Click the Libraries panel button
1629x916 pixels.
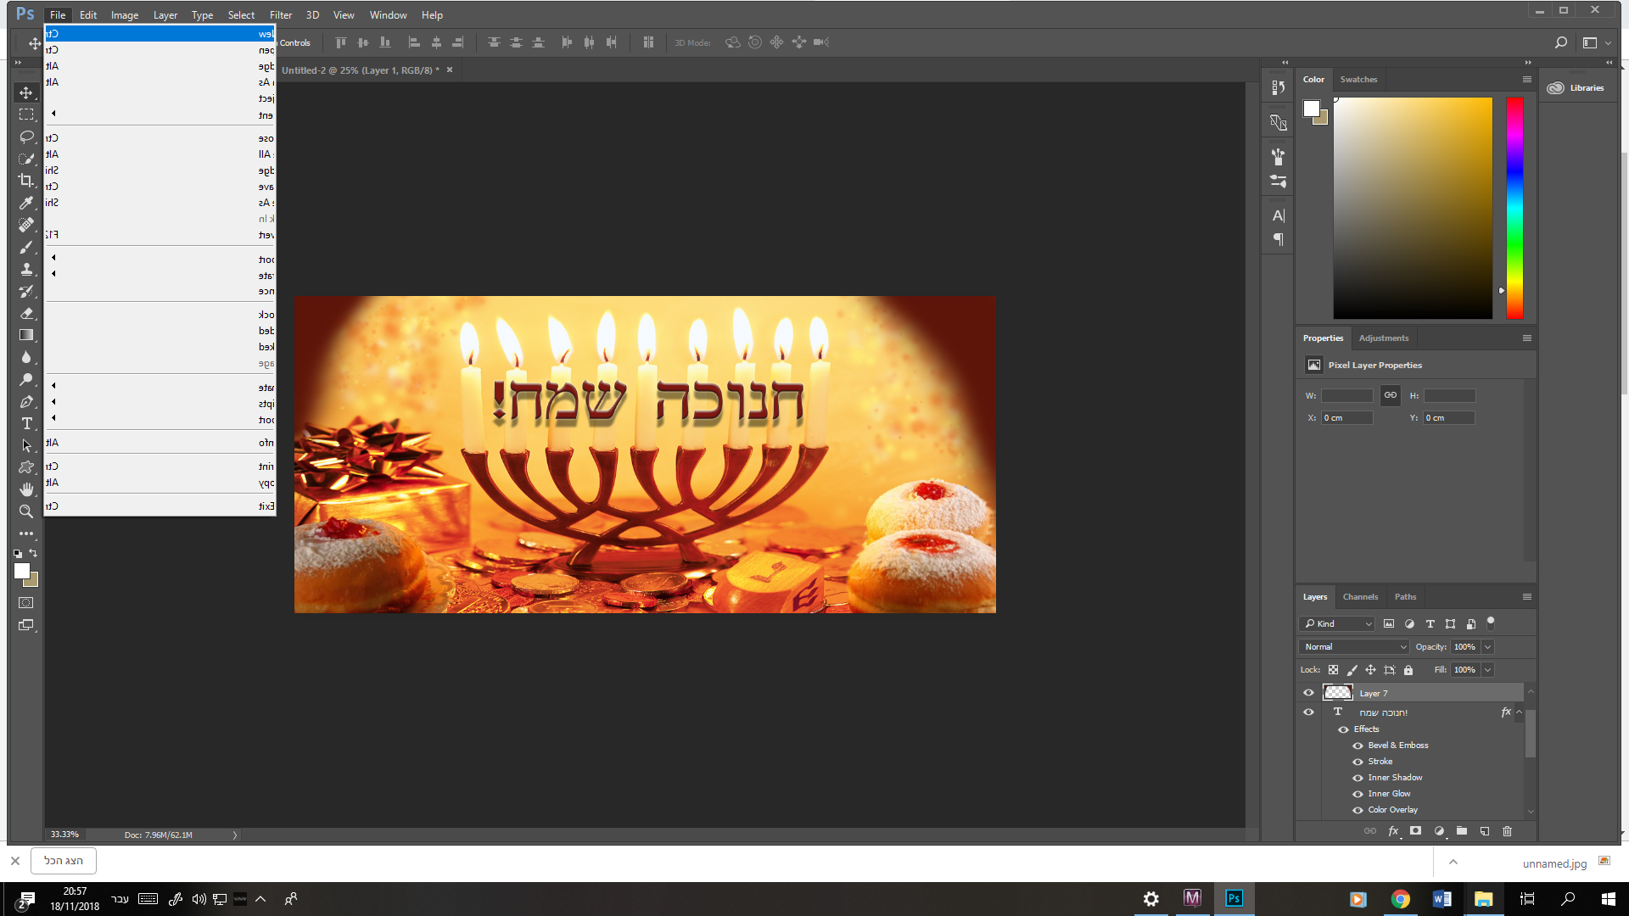click(1576, 88)
